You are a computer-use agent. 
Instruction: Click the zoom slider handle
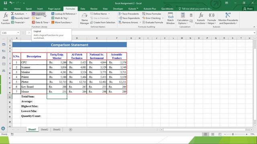(233, 134)
